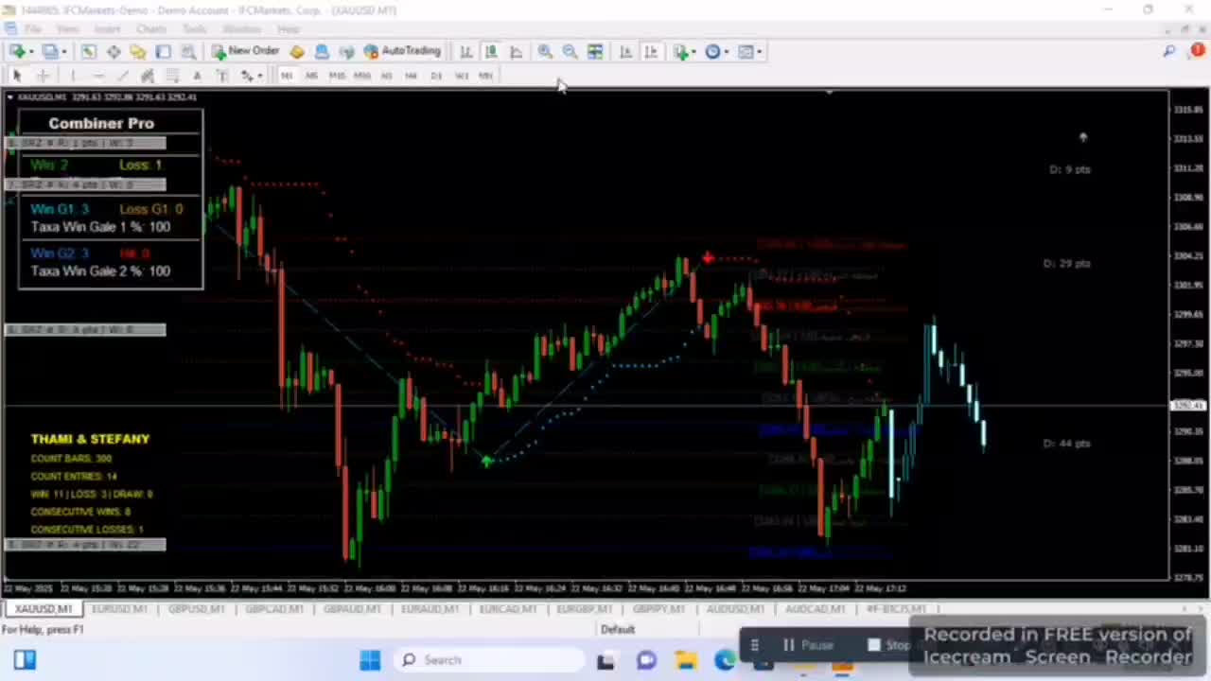Select the M15 timeframe button
Image resolution: width=1211 pixels, height=681 pixels.
tap(337, 76)
